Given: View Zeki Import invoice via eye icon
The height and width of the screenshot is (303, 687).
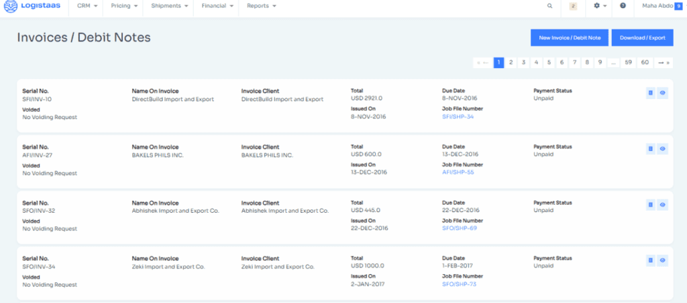Looking at the screenshot, I should 662,260.
